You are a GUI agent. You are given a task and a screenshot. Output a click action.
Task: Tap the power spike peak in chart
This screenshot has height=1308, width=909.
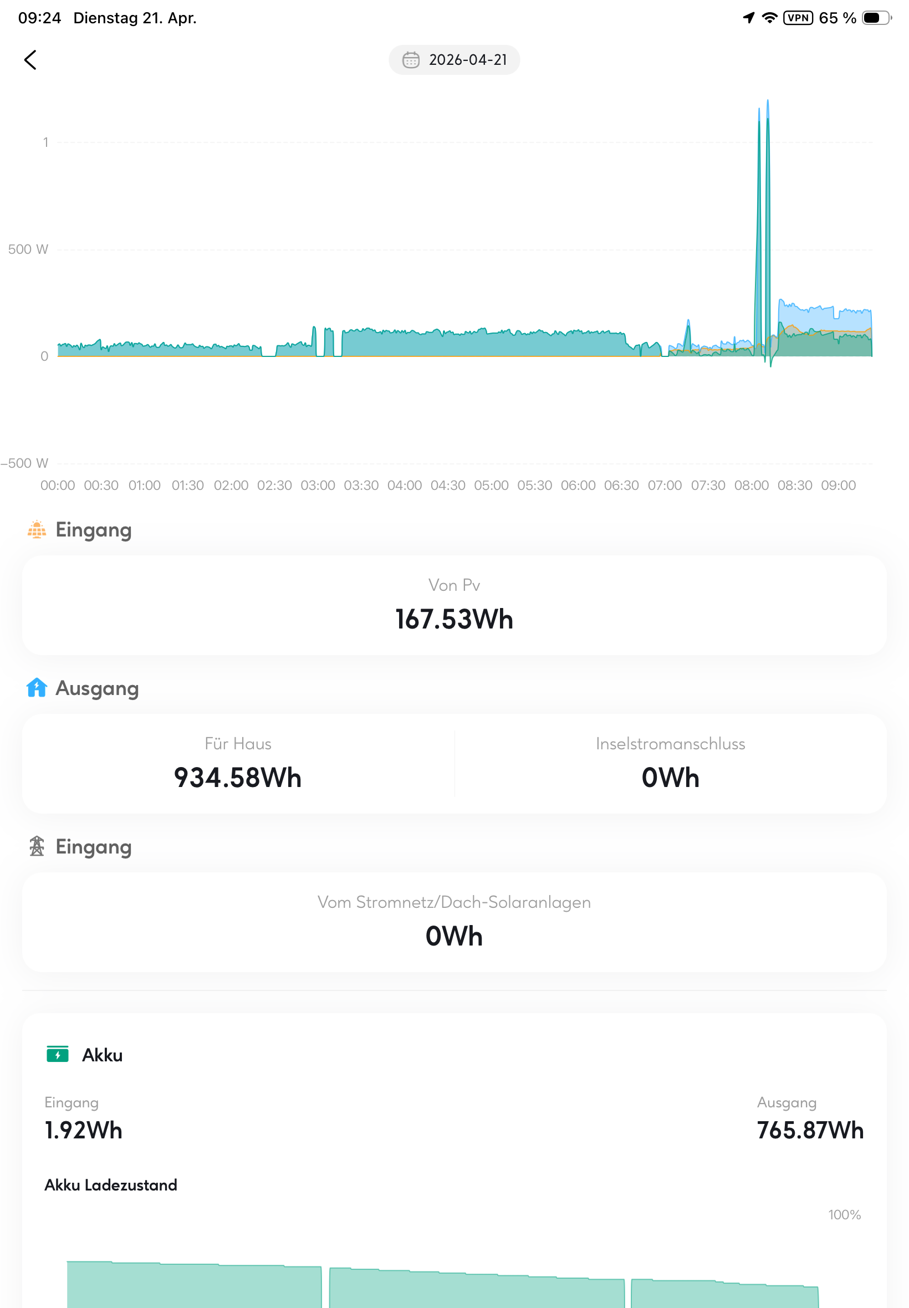[x=767, y=104]
